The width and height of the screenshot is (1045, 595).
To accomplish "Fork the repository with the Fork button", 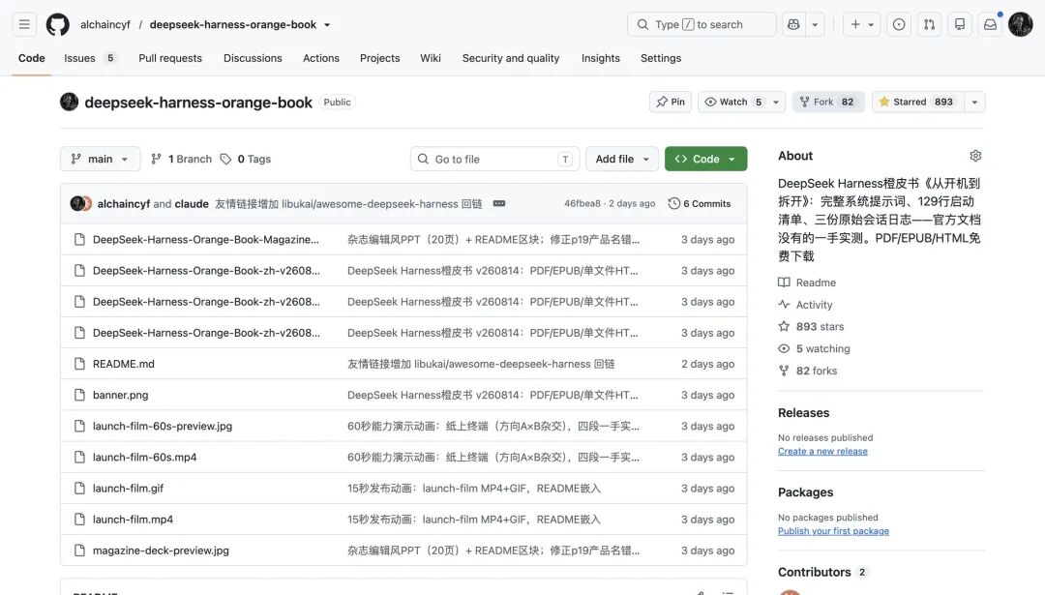I will pyautogui.click(x=827, y=102).
